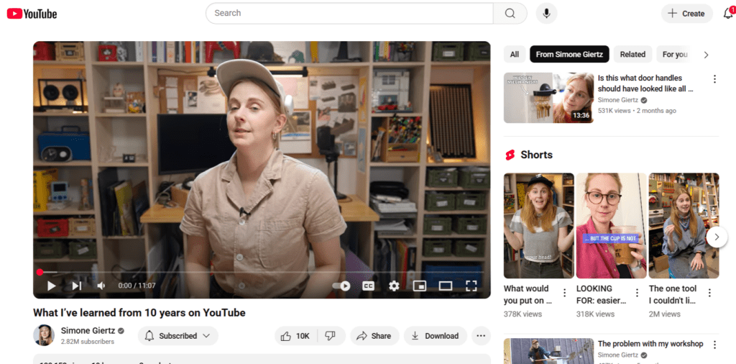Seek on the video progress bar
736x364 pixels.
[x=262, y=272]
